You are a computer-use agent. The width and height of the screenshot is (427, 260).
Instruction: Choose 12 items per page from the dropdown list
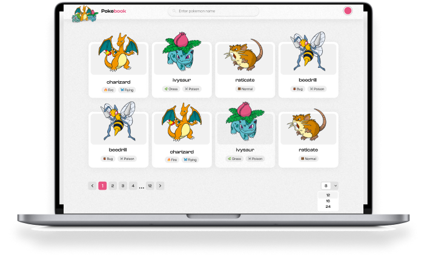328,195
